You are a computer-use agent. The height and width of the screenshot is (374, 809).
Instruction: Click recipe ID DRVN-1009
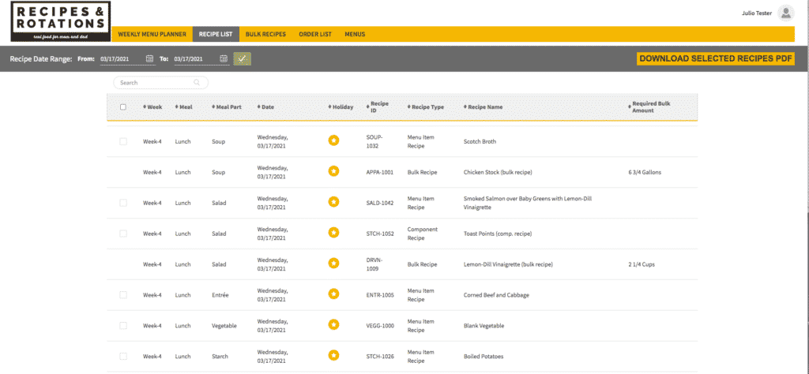[x=375, y=264]
